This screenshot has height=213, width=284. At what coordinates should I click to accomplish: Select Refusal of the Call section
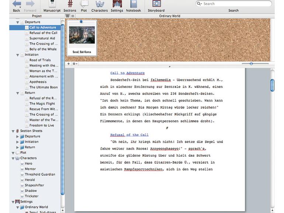[x=43, y=33]
